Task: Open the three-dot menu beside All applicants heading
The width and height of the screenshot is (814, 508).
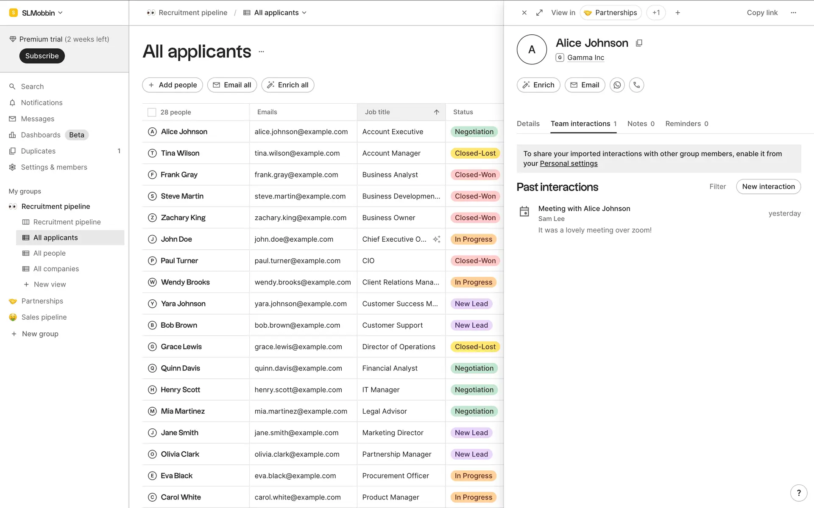Action: tap(261, 52)
